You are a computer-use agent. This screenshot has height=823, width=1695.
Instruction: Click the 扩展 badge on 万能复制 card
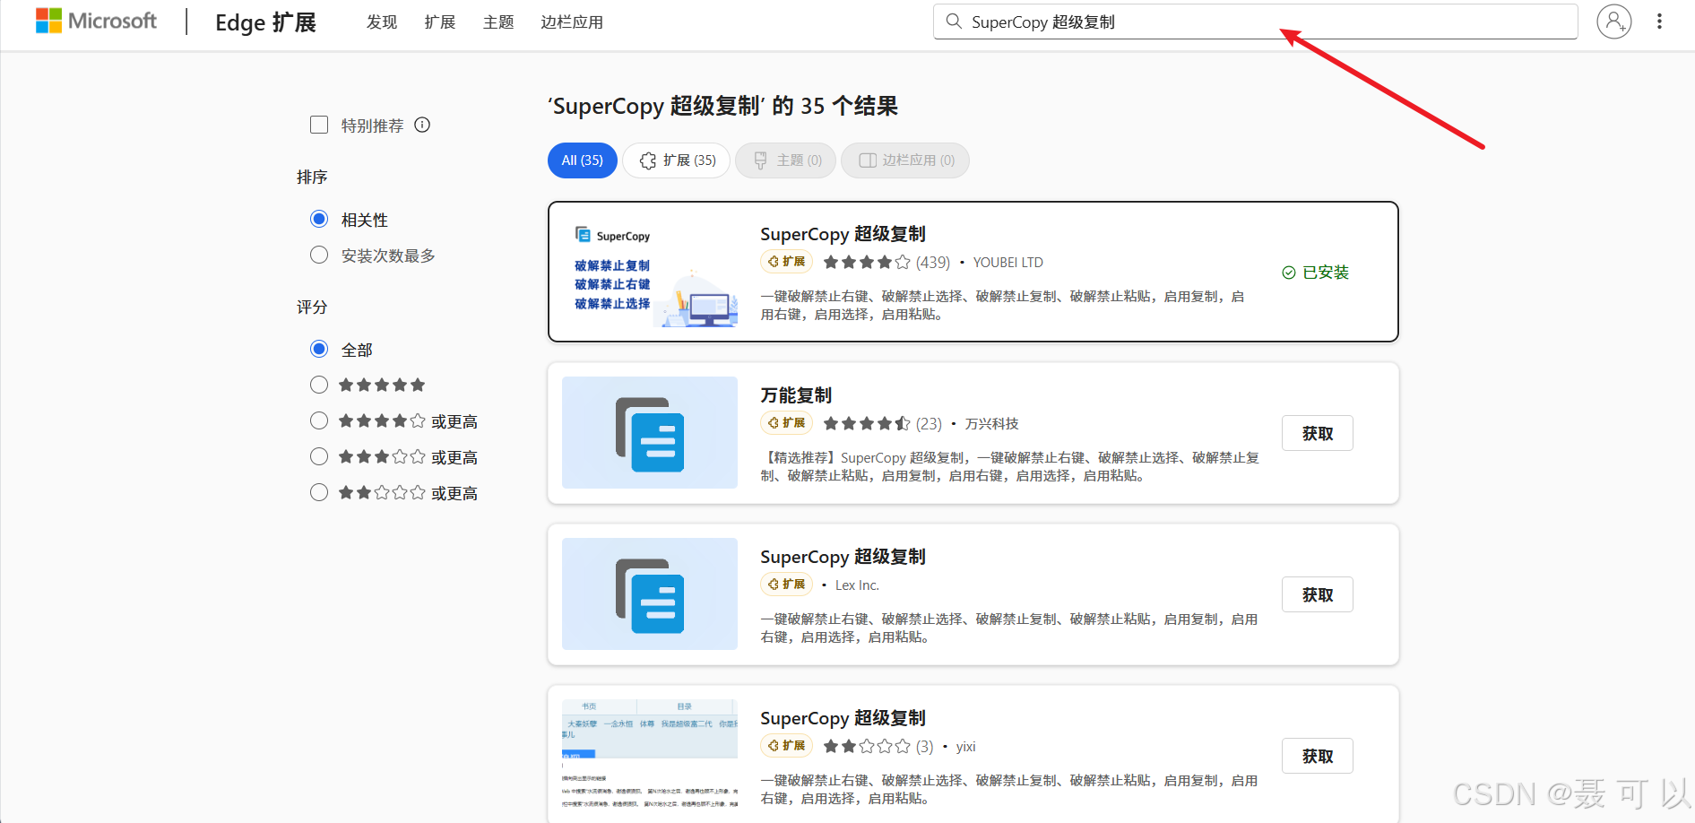[786, 422]
